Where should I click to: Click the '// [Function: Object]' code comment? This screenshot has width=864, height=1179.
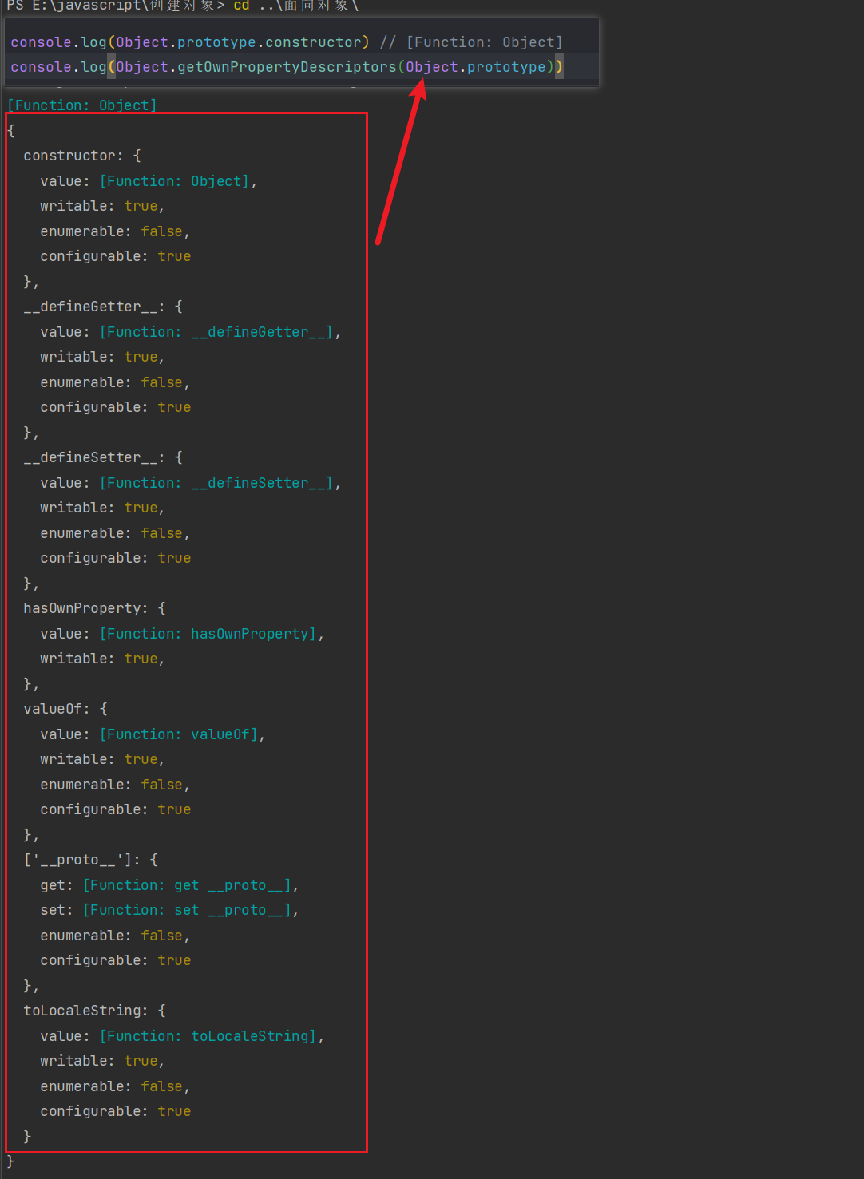click(x=471, y=42)
